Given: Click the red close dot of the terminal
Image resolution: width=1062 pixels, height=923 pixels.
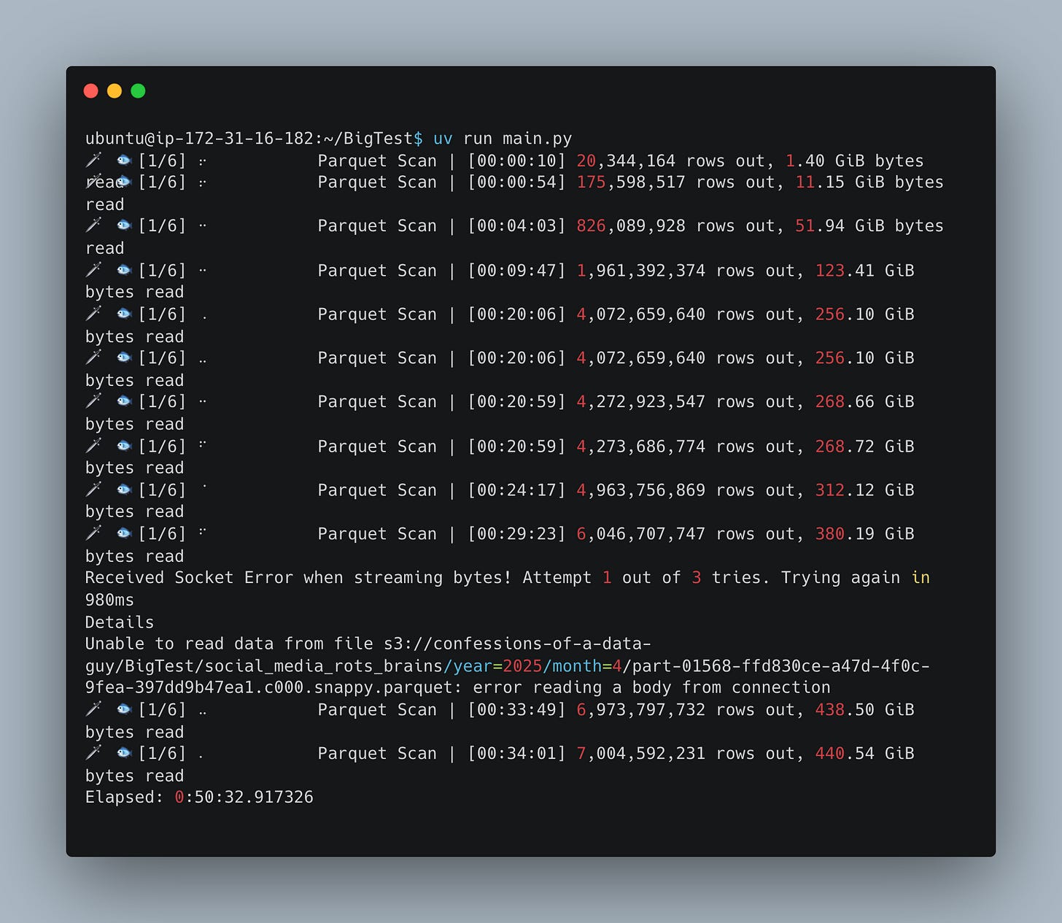Looking at the screenshot, I should point(91,90).
